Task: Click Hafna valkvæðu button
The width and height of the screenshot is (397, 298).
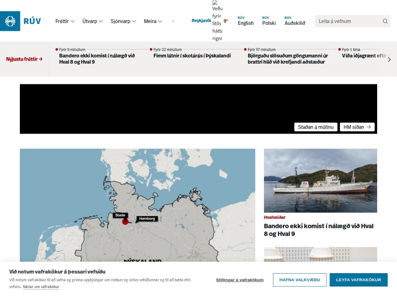Action: click(300, 280)
